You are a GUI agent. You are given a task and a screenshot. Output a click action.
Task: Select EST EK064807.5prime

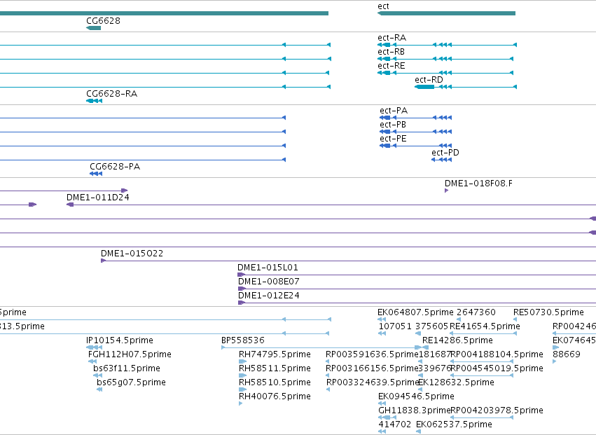tap(415, 312)
